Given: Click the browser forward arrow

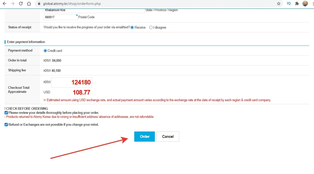Looking at the screenshot, I should pyautogui.click(x=13, y=4).
